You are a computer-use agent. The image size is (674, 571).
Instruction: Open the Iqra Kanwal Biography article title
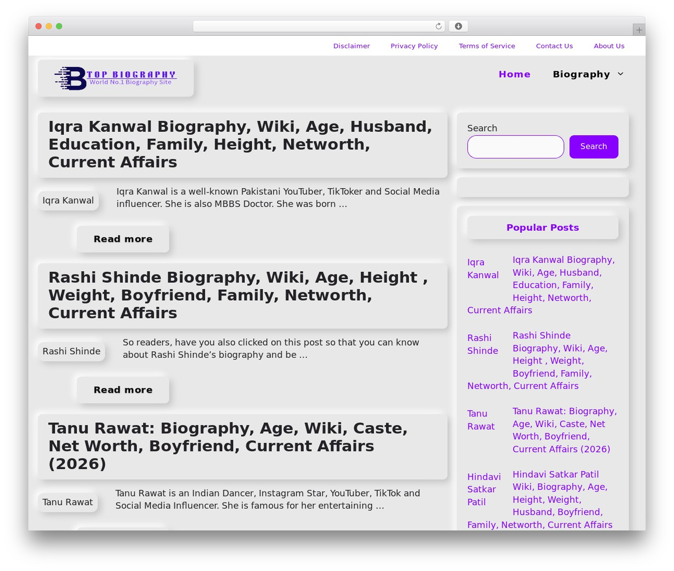(240, 144)
